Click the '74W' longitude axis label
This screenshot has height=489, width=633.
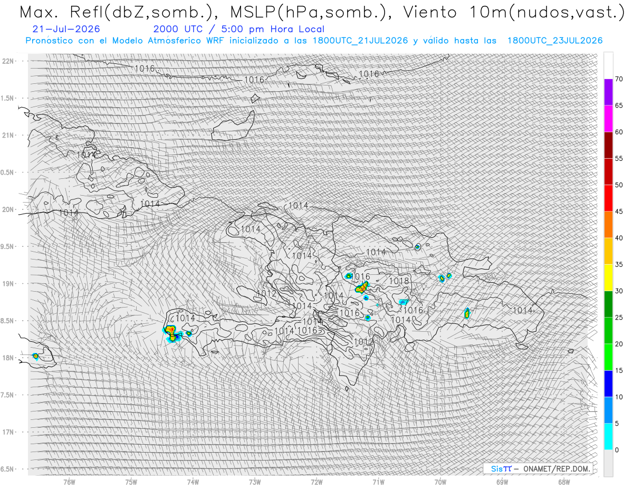(193, 482)
